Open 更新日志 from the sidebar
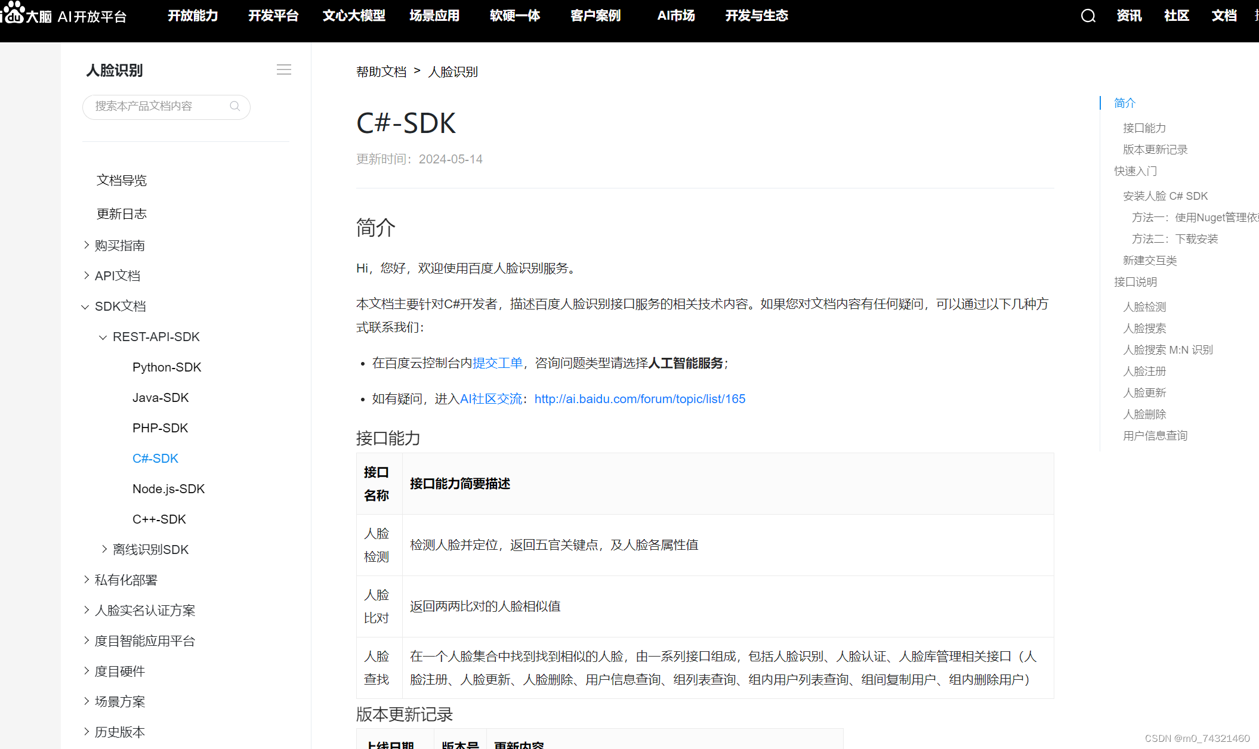 click(121, 213)
